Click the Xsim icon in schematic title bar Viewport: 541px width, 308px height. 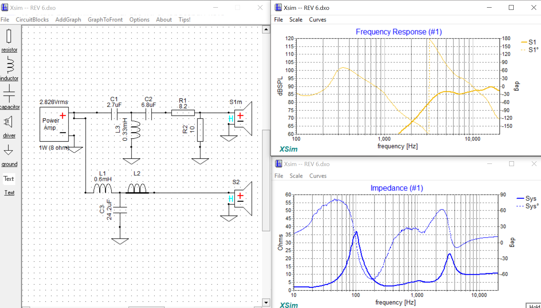4,7
